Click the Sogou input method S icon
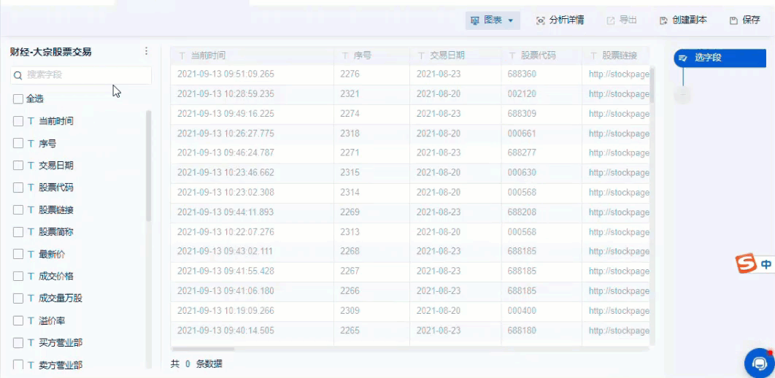The width and height of the screenshot is (775, 378). [x=746, y=264]
